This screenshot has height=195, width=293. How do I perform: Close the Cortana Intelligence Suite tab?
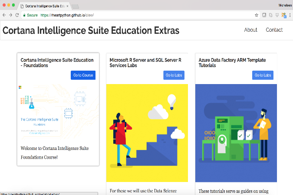[67, 6]
